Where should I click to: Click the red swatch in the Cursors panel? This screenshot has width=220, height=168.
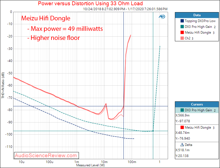click(x=182, y=128)
